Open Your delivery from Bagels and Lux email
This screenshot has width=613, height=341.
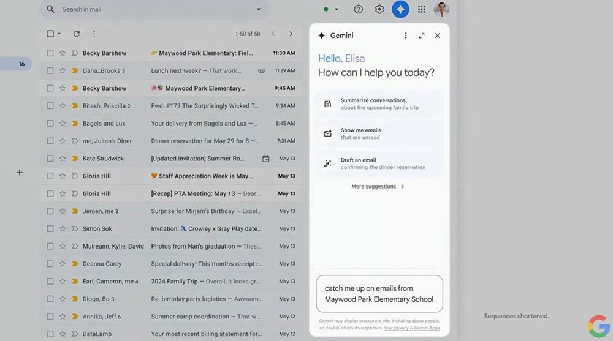pos(171,124)
